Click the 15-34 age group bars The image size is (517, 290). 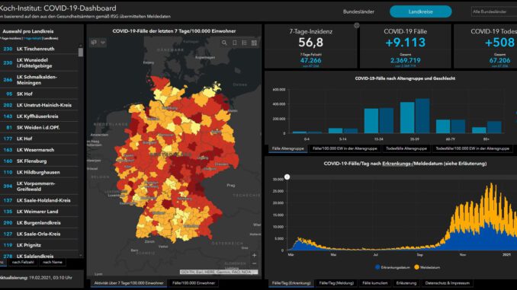[379, 120]
